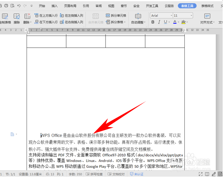The image size is (223, 177).
Task: Select the 表格工具 tab
Action: 187,6
